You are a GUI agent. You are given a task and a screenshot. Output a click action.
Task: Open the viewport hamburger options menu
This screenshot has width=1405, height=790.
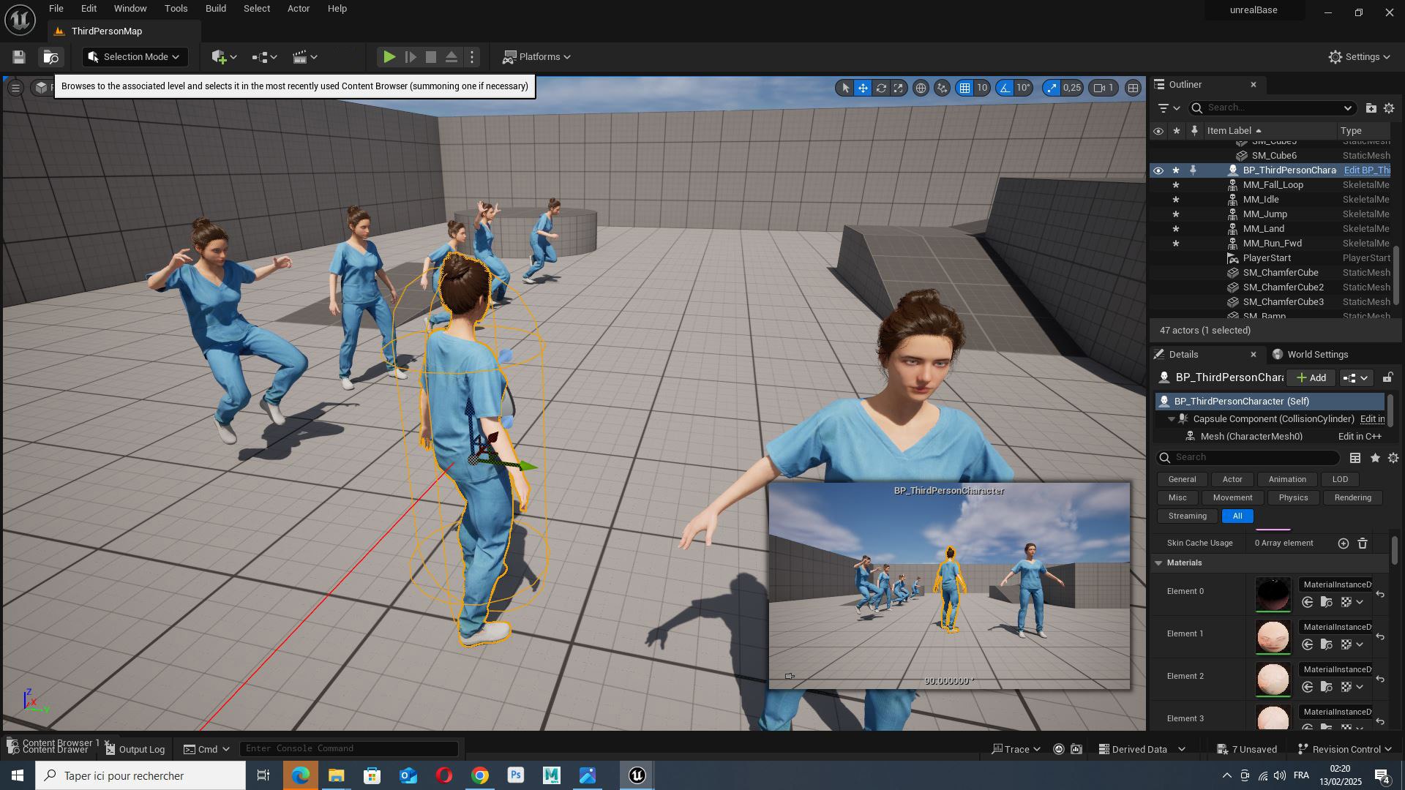[x=15, y=88]
